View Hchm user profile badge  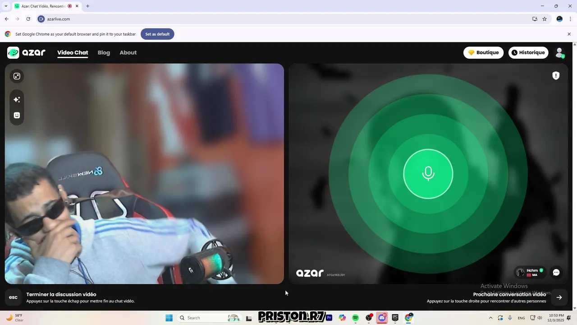click(530, 272)
